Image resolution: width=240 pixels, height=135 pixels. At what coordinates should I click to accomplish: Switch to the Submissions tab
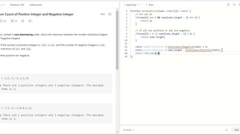tap(36, 5)
